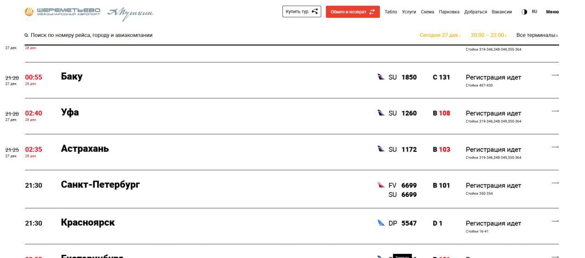The width and height of the screenshot is (585, 258).
Task: Switch the language using the RU selector
Action: coord(534,12)
